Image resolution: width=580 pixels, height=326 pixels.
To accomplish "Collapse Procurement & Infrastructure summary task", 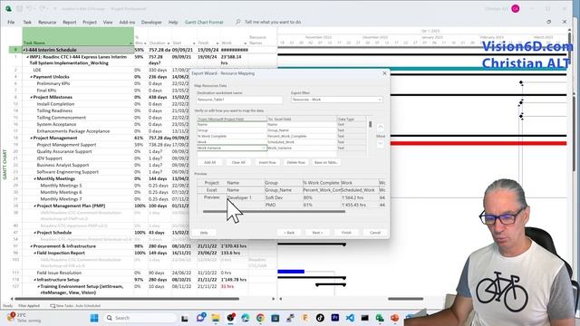I will 32,246.
